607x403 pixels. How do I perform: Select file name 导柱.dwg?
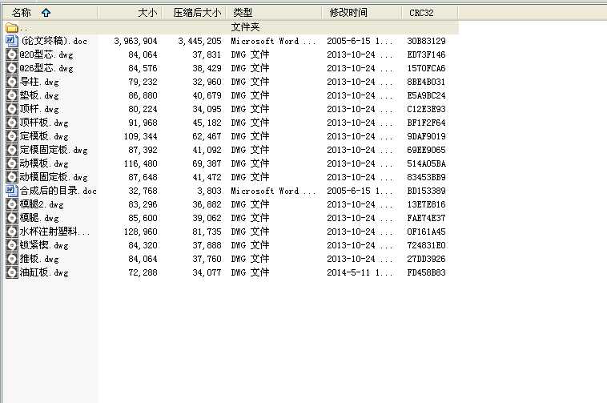pyautogui.click(x=39, y=82)
